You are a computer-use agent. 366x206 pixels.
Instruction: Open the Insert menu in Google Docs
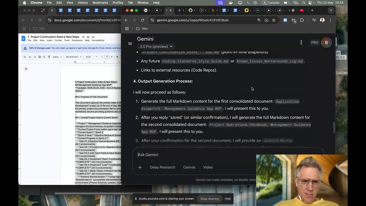click(x=49, y=40)
